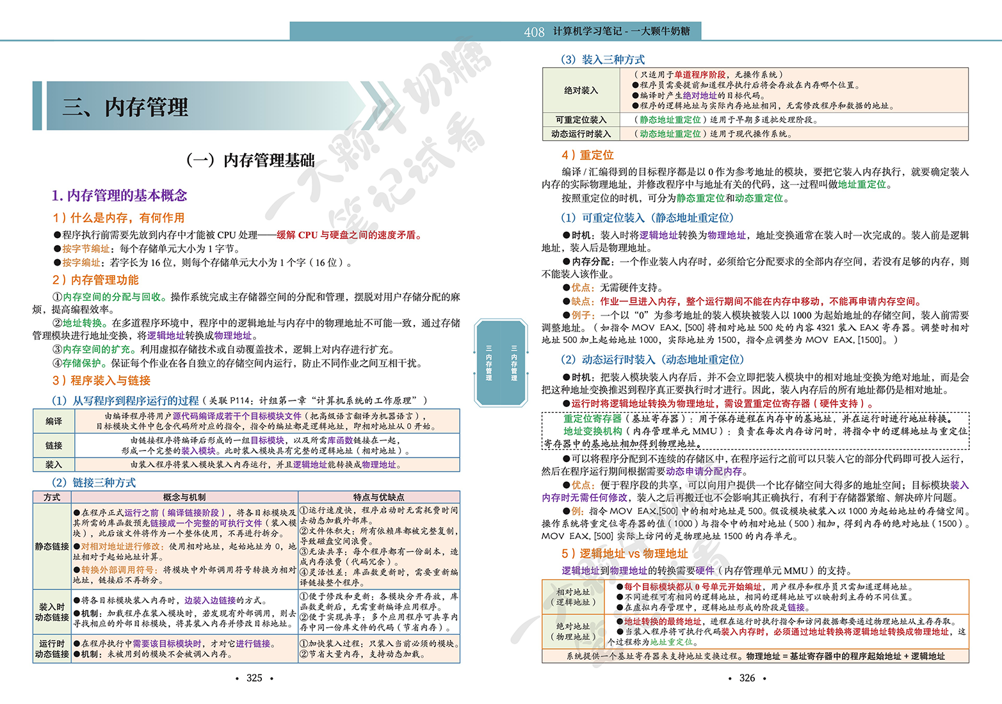The image size is (1002, 704).
Task: Click the '装入时动态链接' row label
Action: (x=52, y=612)
